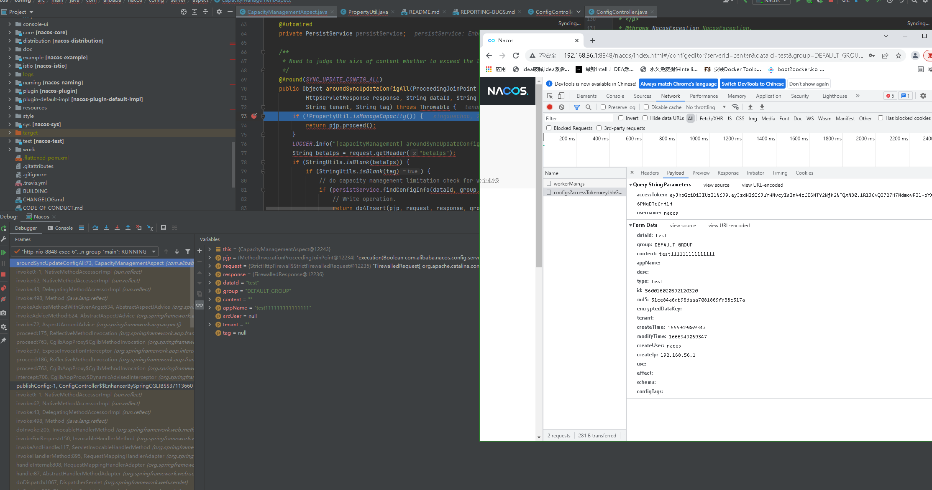Expand the console-ui project folder
This screenshot has width=932, height=490.
point(9,24)
